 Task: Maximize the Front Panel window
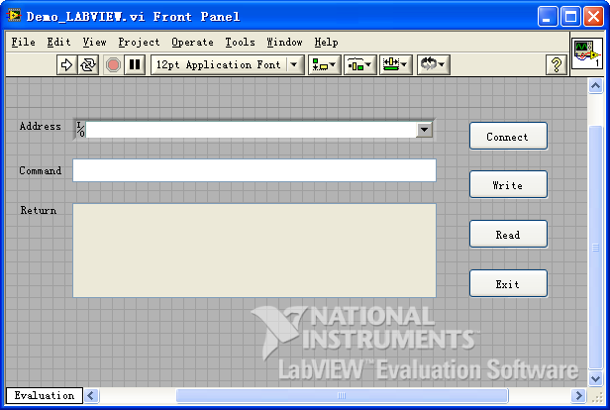tap(570, 17)
